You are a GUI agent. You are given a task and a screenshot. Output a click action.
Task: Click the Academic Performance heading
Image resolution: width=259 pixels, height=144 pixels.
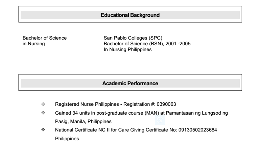coord(130,83)
